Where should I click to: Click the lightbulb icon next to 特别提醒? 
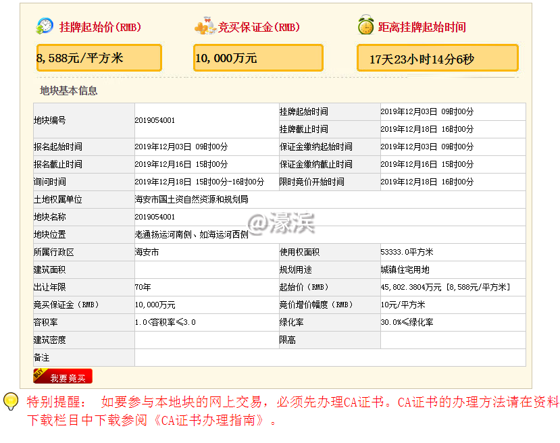(x=11, y=401)
